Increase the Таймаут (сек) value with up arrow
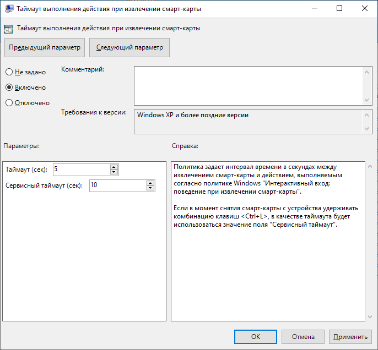The width and height of the screenshot is (378, 350). click(x=114, y=167)
